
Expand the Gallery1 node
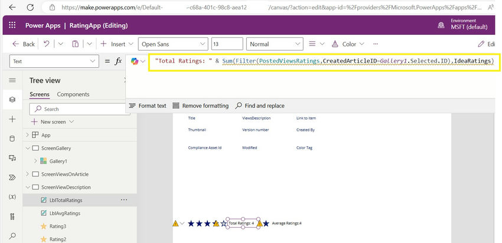pyautogui.click(x=35, y=161)
